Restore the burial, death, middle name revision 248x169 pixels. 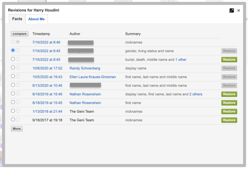pyautogui.click(x=229, y=60)
